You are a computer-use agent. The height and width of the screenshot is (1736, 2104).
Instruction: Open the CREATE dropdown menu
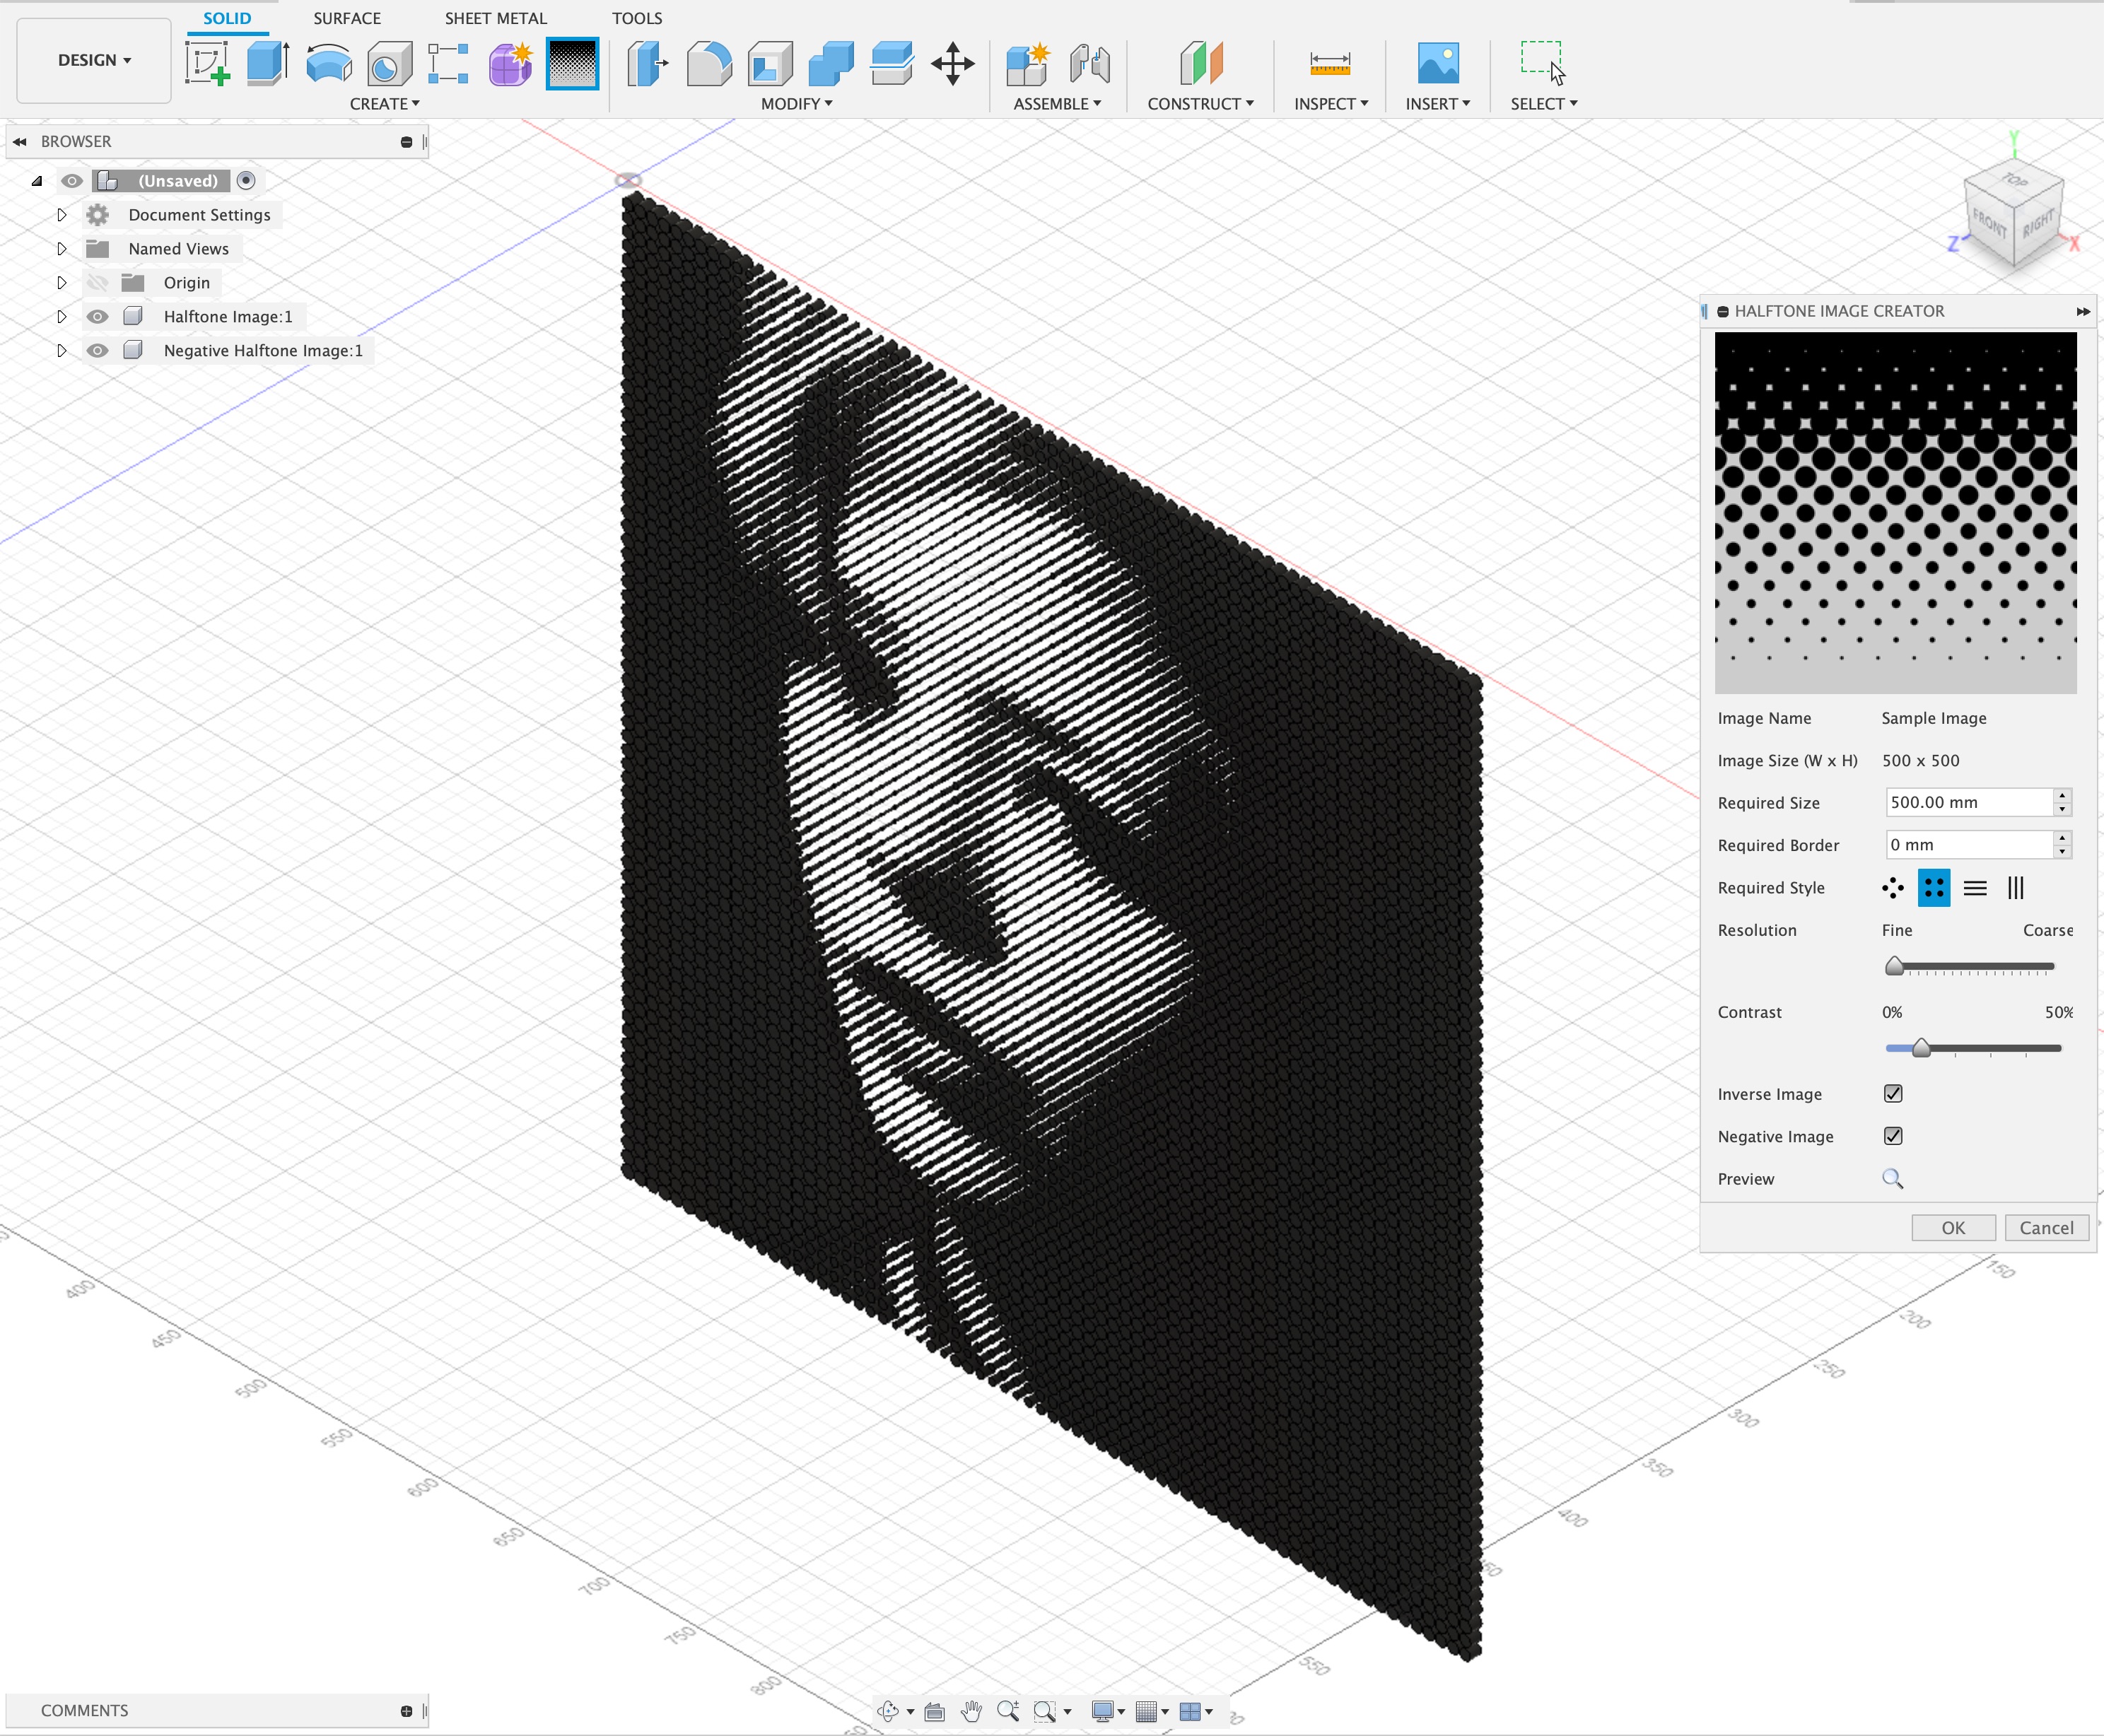click(384, 104)
